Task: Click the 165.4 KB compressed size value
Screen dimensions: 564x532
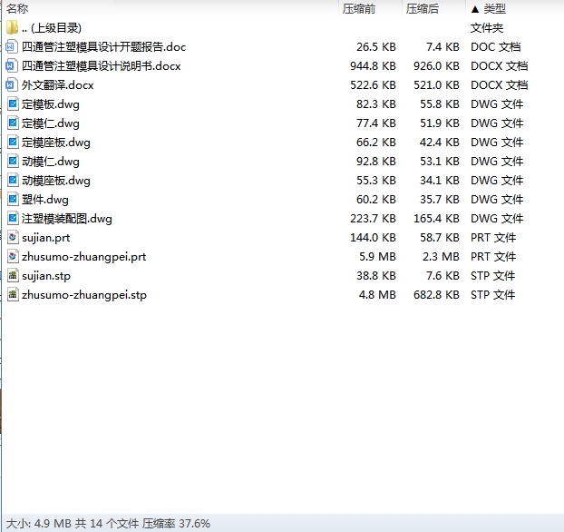Action: (436, 219)
